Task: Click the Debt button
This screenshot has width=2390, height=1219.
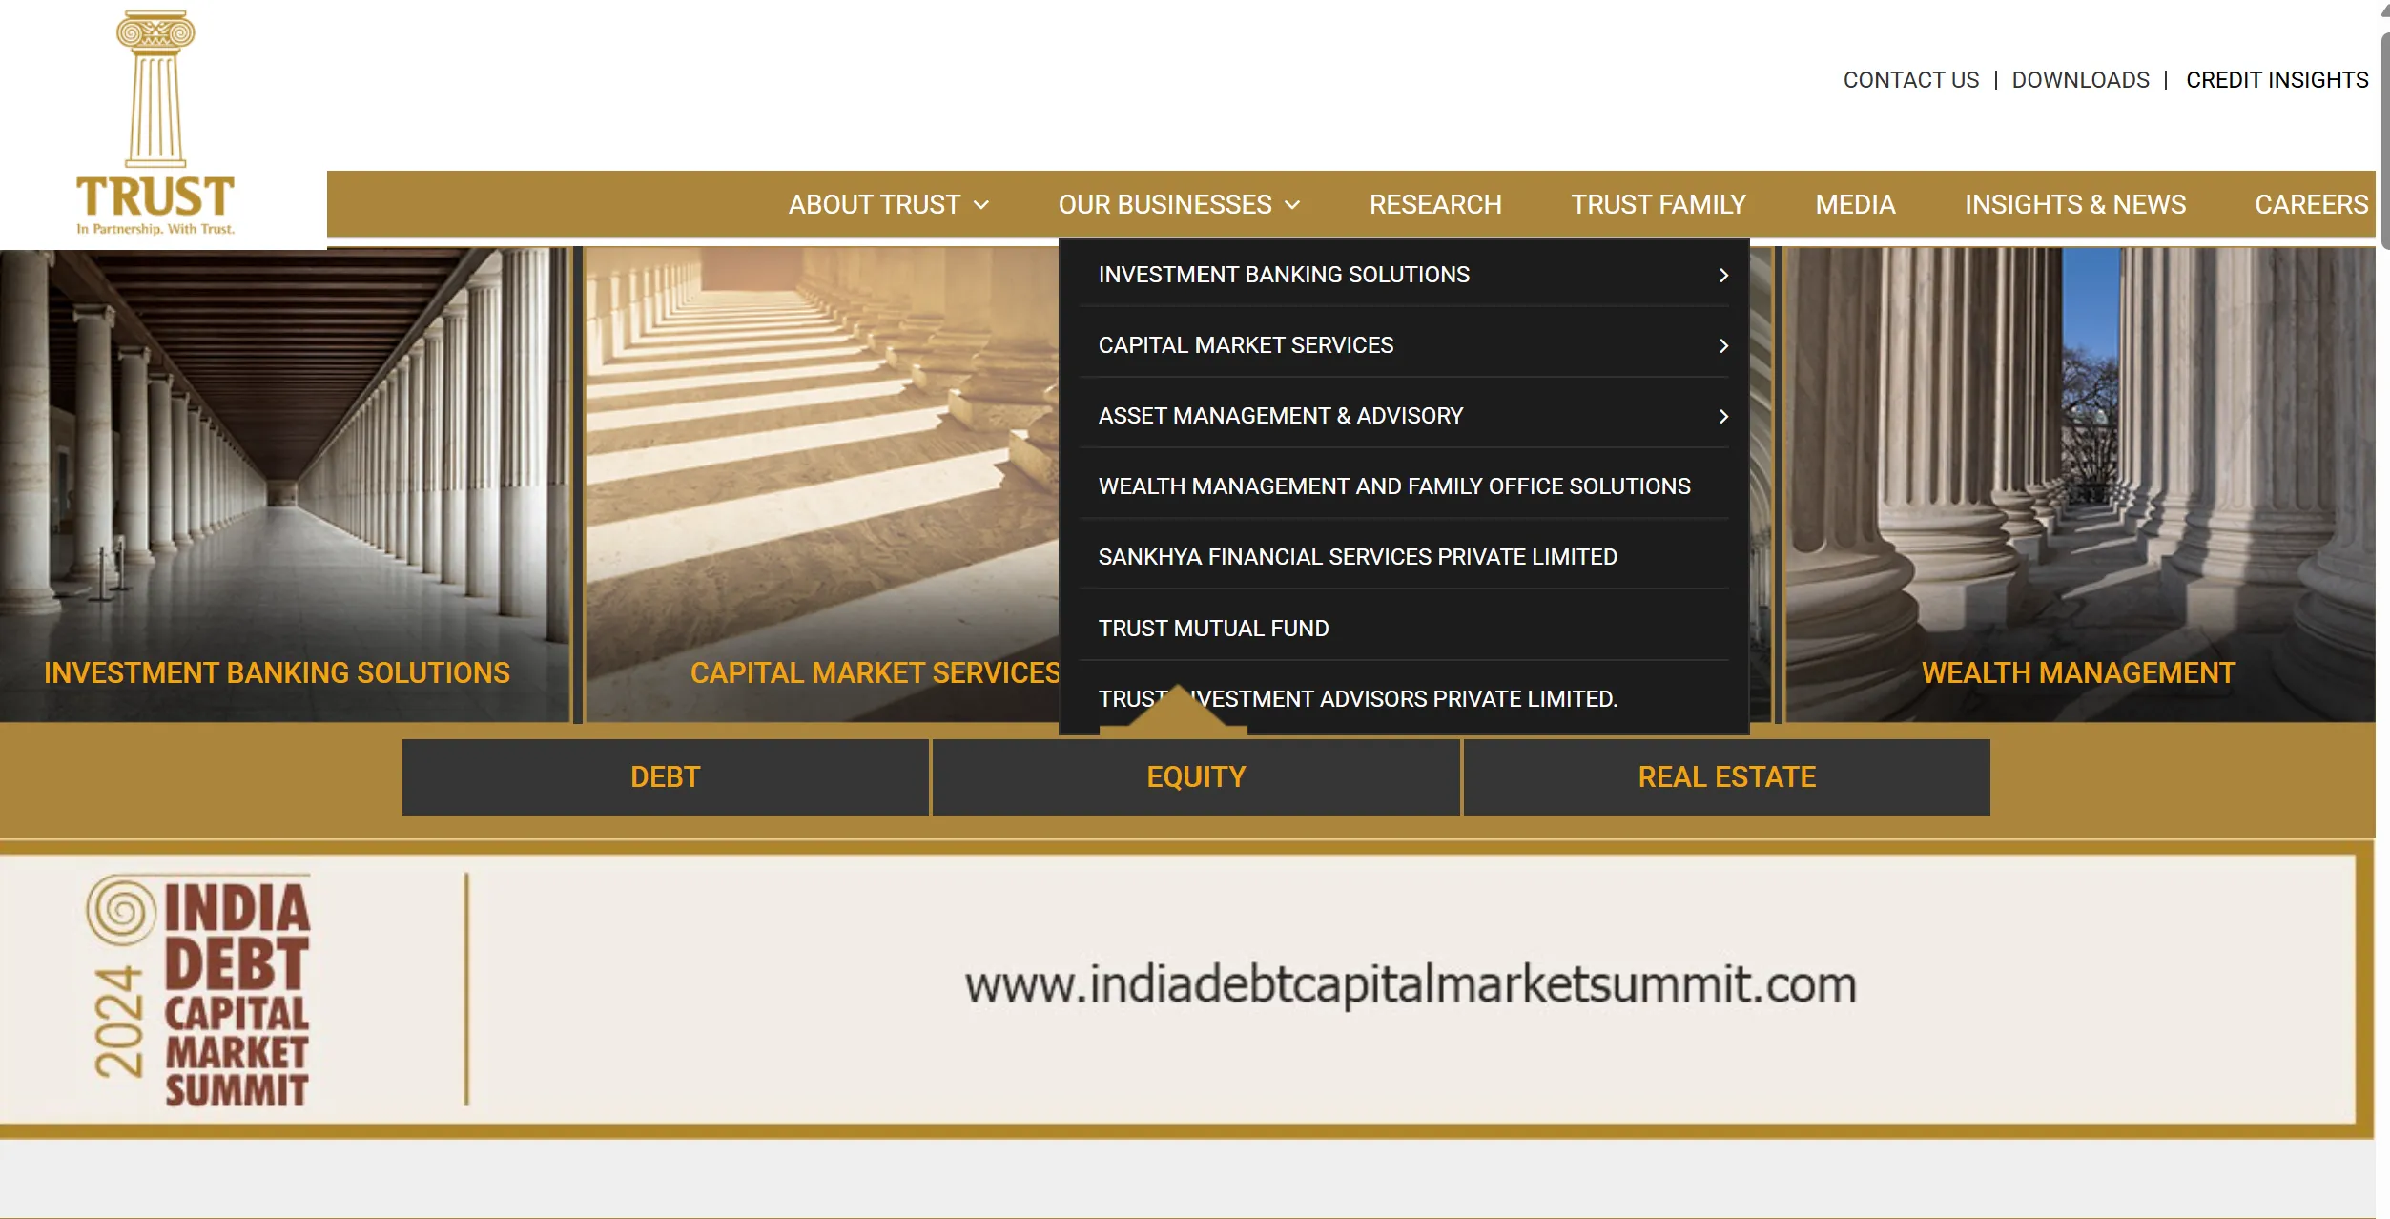Action: pyautogui.click(x=666, y=777)
